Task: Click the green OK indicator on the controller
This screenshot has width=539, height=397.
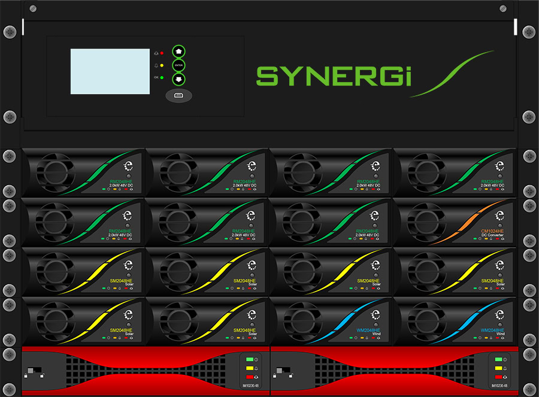Action: [x=162, y=77]
